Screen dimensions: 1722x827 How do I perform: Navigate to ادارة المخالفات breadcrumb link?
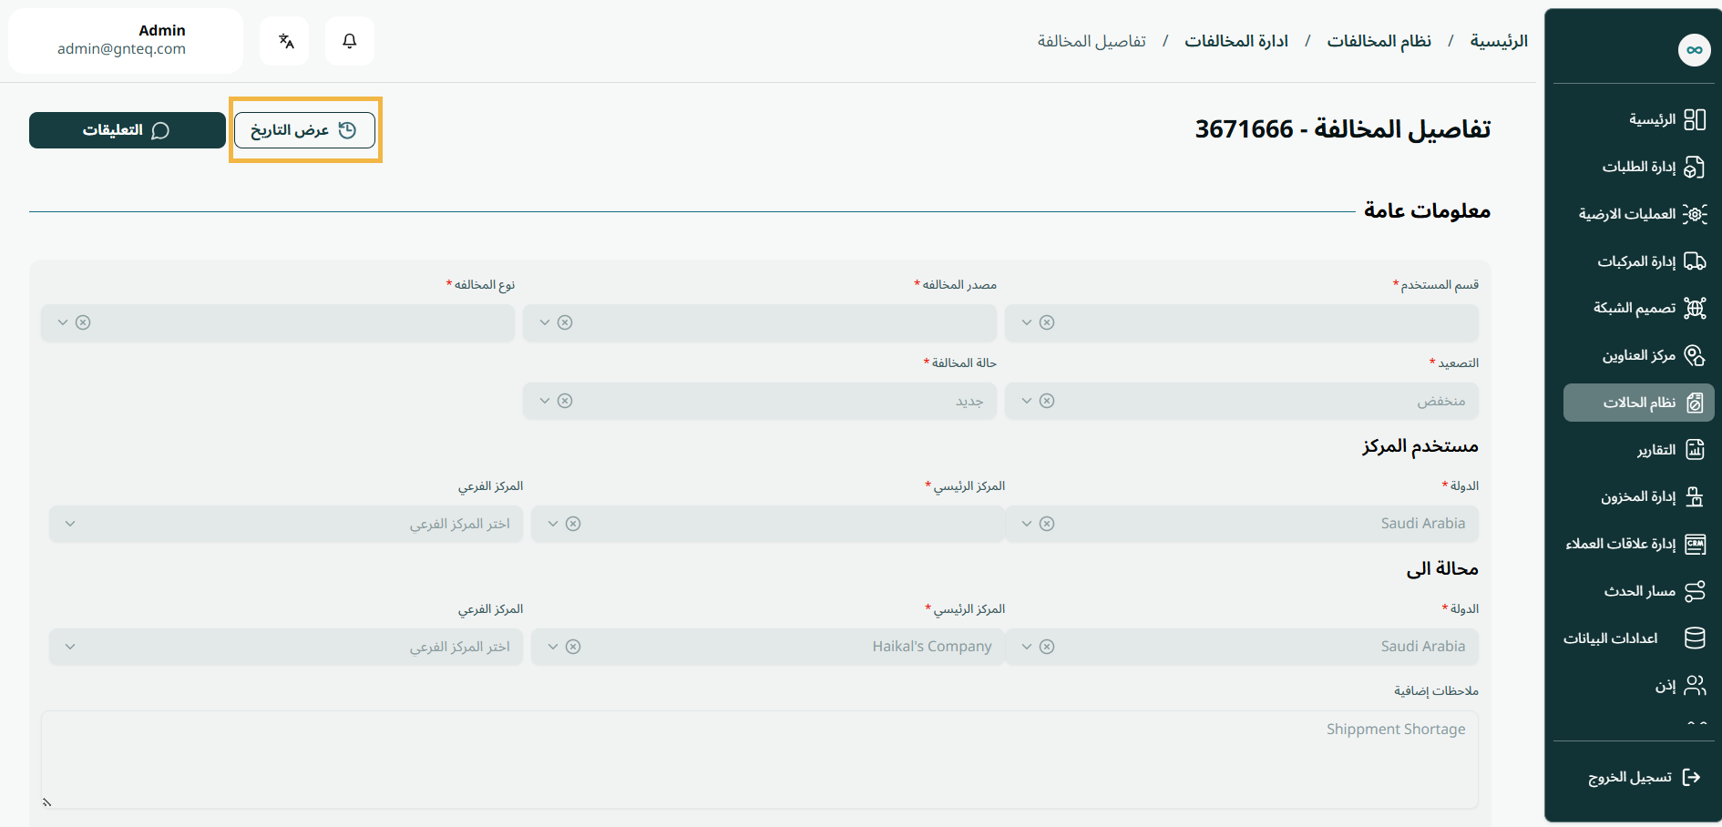pos(1235,41)
